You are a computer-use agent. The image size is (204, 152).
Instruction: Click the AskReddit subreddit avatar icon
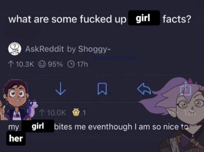click(x=15, y=49)
